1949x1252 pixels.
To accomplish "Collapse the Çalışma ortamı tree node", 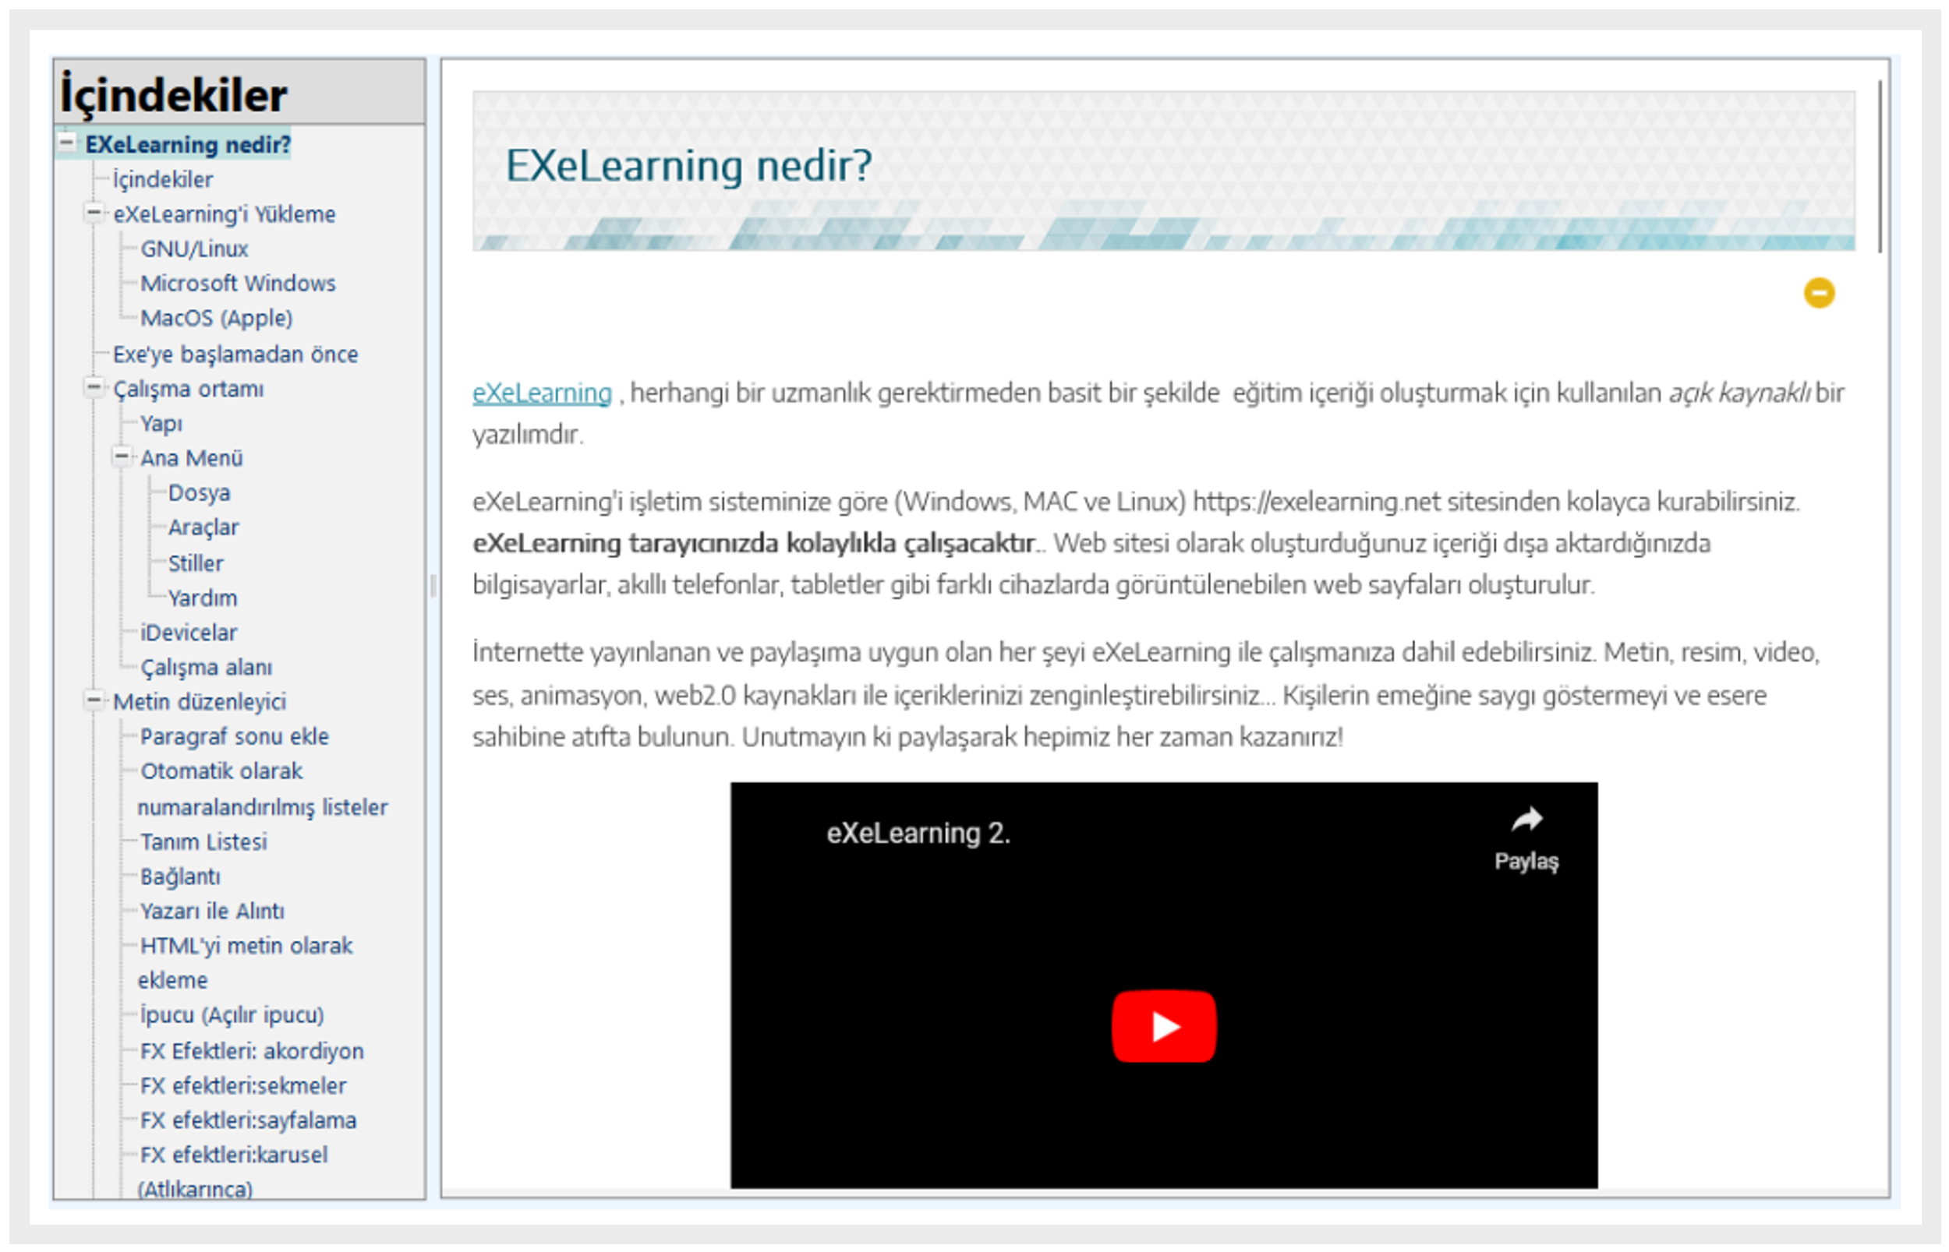I will click(x=94, y=388).
